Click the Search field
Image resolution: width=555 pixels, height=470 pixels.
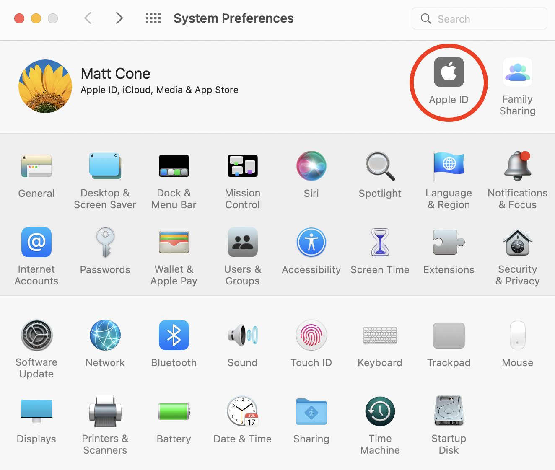click(479, 18)
